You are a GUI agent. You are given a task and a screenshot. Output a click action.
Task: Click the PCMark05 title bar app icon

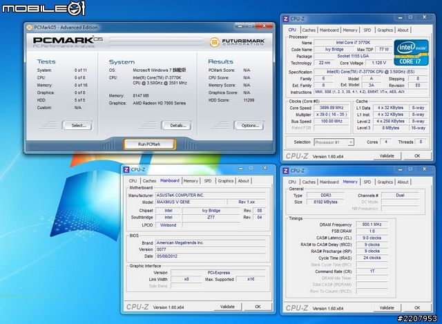(29, 28)
